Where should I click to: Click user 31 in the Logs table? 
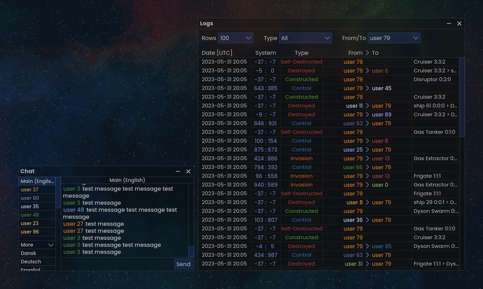pos(354,264)
